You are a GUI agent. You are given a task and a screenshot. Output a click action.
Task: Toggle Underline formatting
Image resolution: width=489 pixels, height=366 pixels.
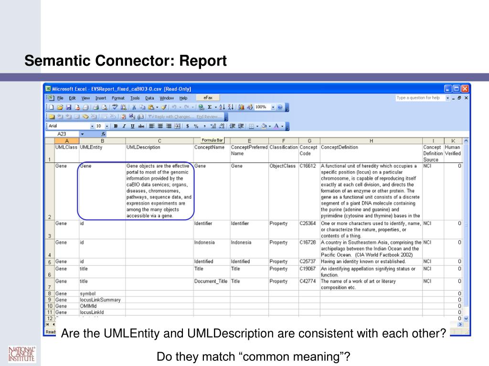pyautogui.click(x=133, y=126)
